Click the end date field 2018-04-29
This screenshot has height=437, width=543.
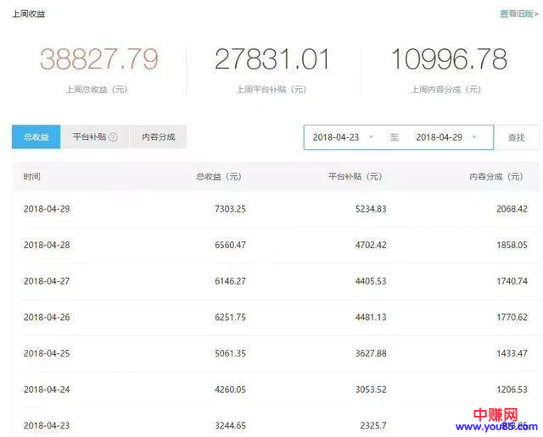click(439, 137)
